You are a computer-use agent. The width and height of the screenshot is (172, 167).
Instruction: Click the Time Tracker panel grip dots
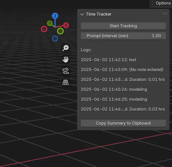click(165, 14)
